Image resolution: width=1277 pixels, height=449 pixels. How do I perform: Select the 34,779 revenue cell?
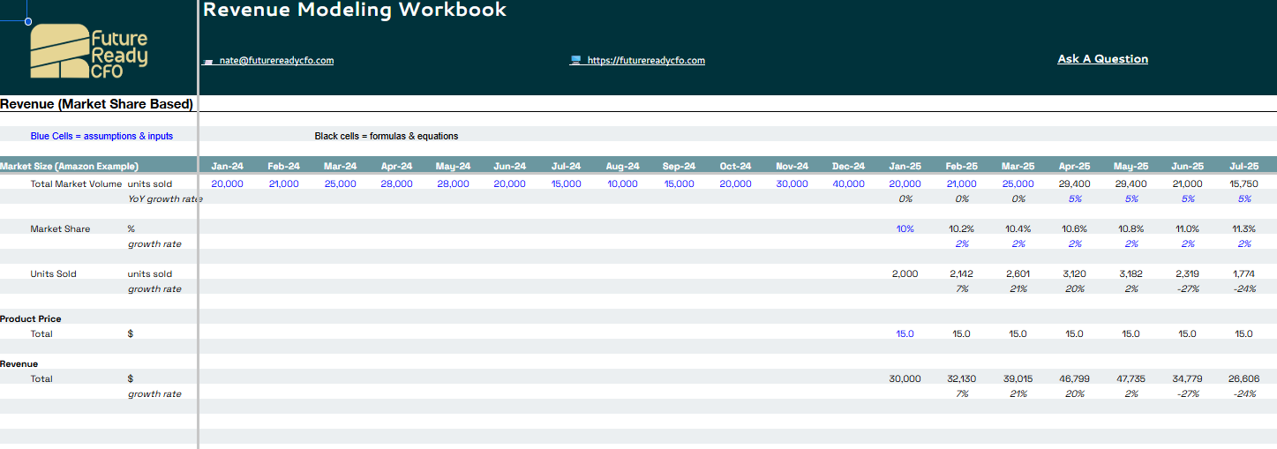(1188, 378)
